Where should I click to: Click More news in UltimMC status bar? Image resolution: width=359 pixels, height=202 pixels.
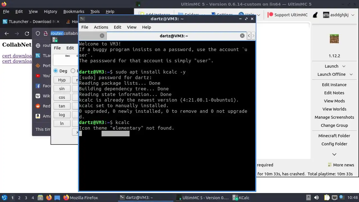coord(341,165)
